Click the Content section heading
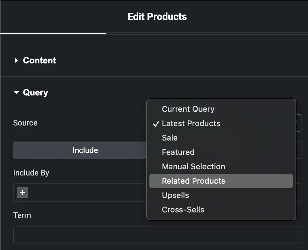 pyautogui.click(x=39, y=60)
